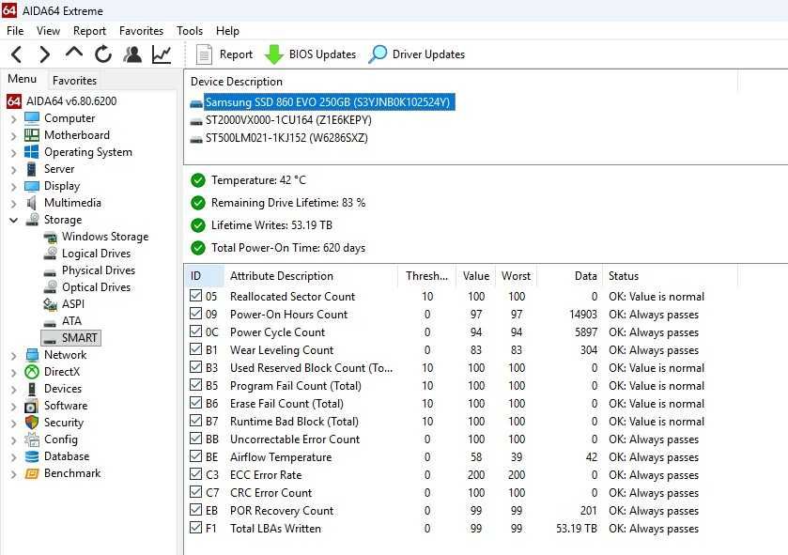Viewport: 788px width, 555px height.
Task: Click the DirectX Xbox icon
Action: 32,372
